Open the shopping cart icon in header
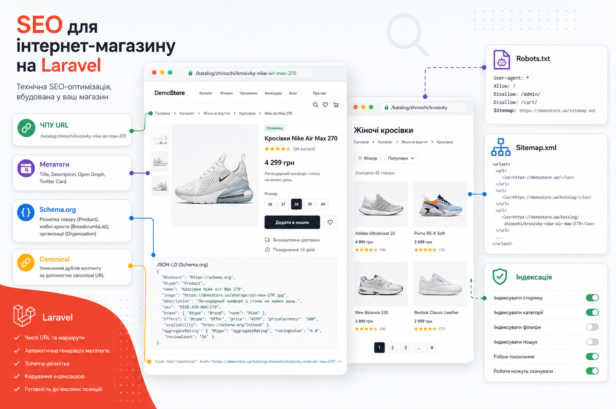This screenshot has height=409, width=616. pyautogui.click(x=336, y=105)
